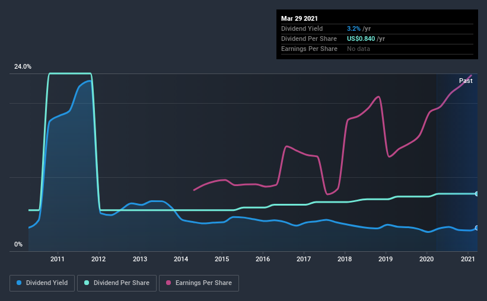Select the 2018 x-axis year label
487x301 pixels.
coord(345,259)
